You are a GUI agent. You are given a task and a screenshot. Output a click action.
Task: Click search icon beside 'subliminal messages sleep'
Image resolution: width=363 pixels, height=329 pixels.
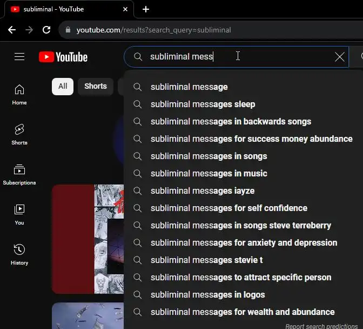(x=138, y=104)
